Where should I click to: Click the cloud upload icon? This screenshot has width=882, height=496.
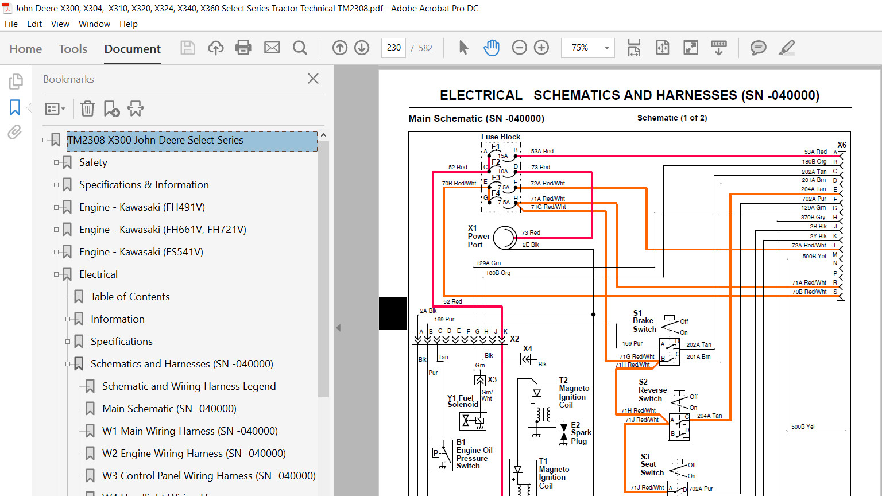(x=216, y=48)
